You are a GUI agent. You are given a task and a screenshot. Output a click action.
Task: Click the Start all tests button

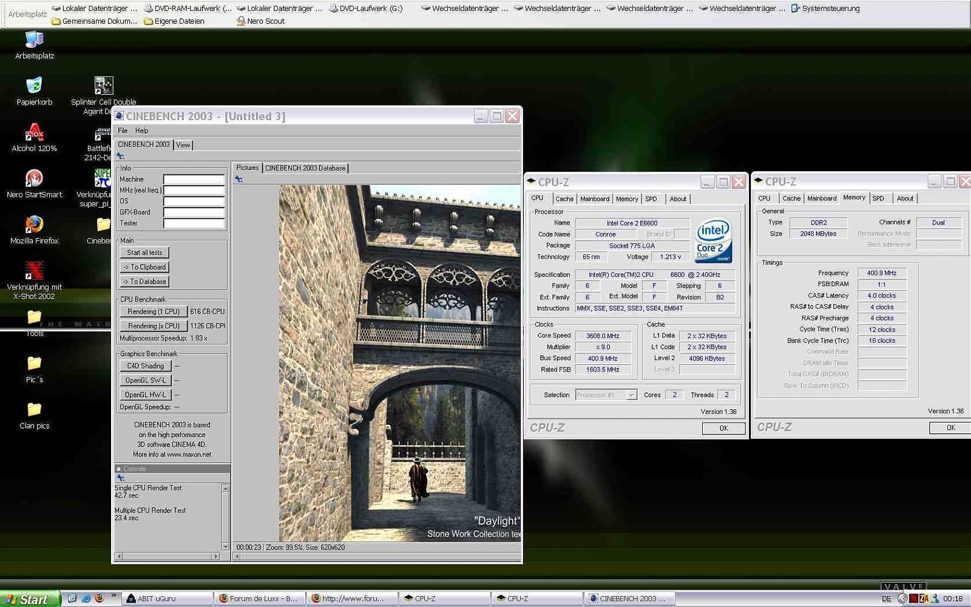click(x=144, y=253)
